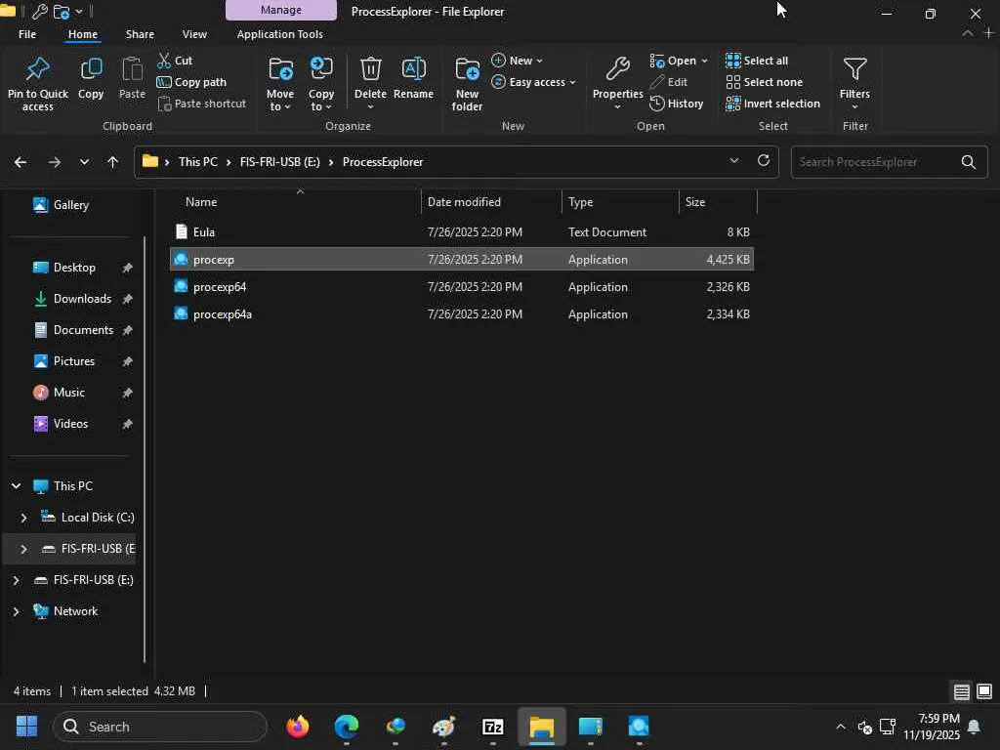Image resolution: width=1000 pixels, height=750 pixels.
Task: Open recent locations dropdown
Action: tap(84, 162)
